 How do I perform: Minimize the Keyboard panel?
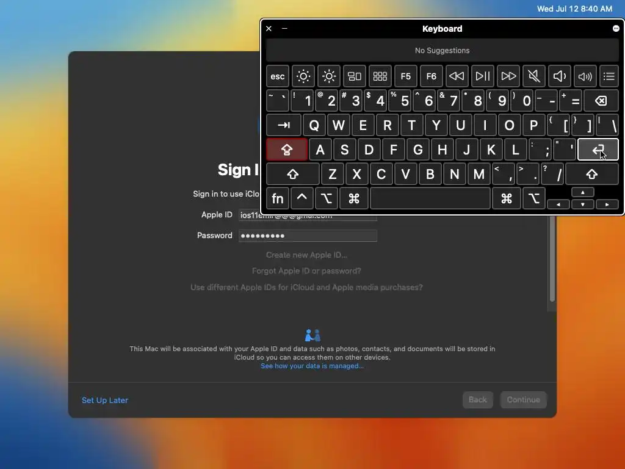(x=284, y=28)
